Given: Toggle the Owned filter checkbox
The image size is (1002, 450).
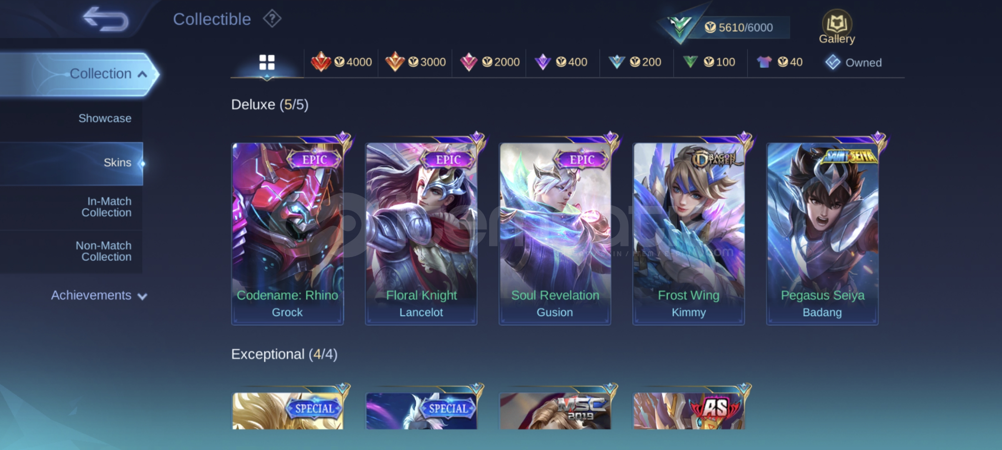Looking at the screenshot, I should pos(833,62).
